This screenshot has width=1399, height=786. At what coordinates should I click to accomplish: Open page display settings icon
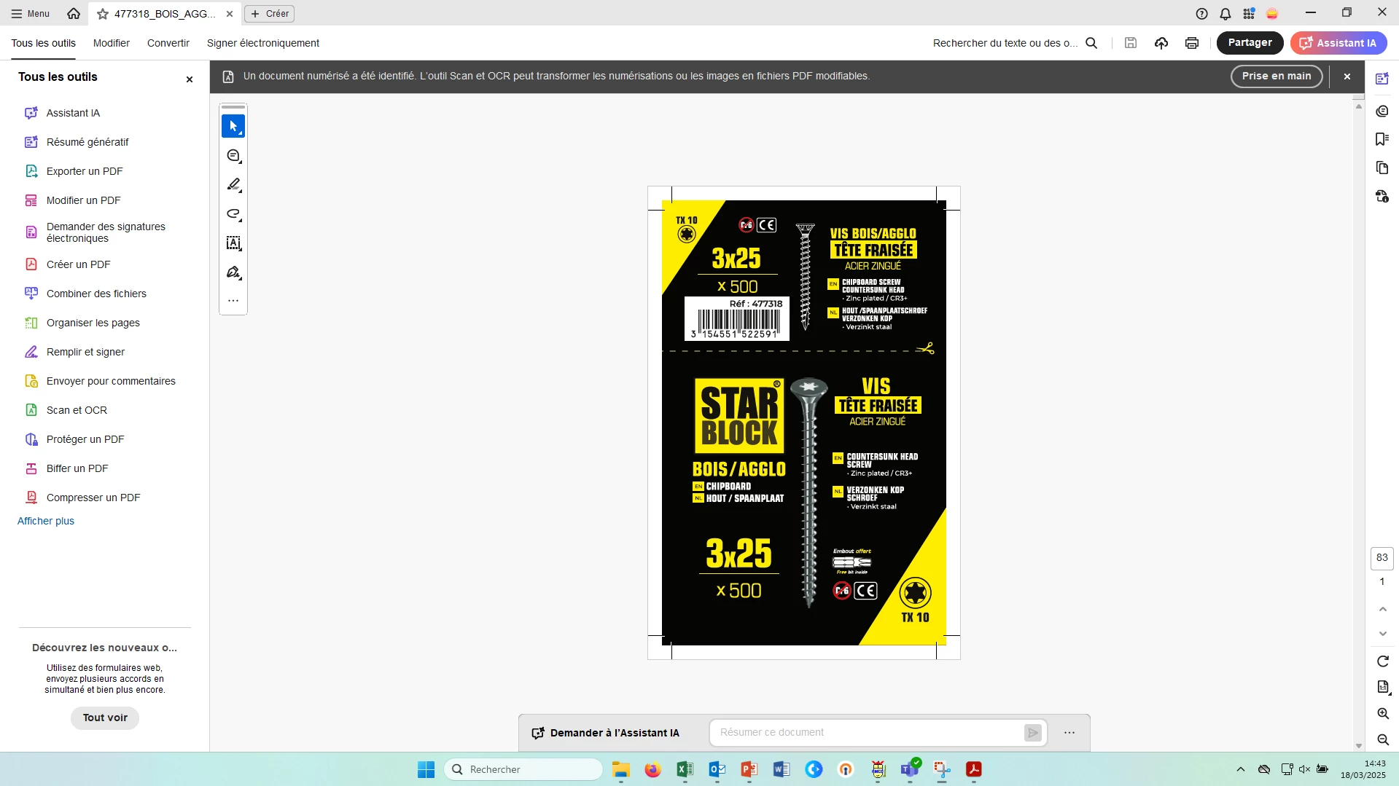(1382, 687)
